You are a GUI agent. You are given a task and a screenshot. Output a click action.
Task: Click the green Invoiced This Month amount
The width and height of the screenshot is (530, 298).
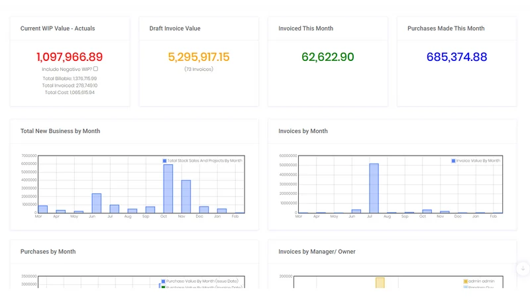click(x=328, y=57)
